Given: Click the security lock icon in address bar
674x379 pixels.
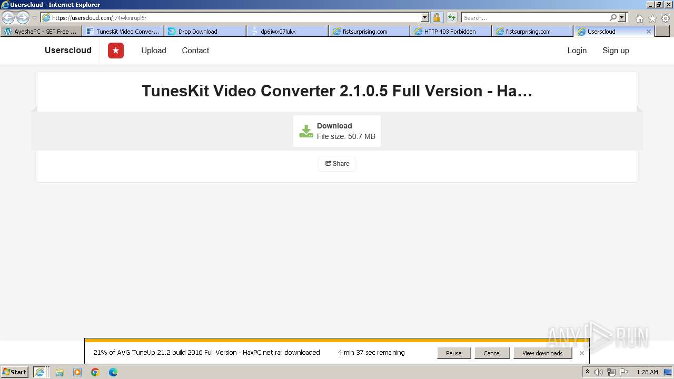Looking at the screenshot, I should click(437, 17).
